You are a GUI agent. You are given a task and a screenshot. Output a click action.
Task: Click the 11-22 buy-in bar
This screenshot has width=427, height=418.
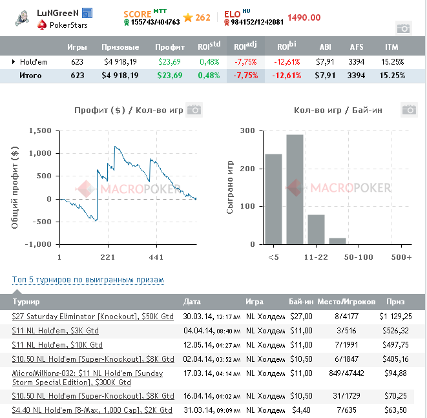tap(316, 229)
